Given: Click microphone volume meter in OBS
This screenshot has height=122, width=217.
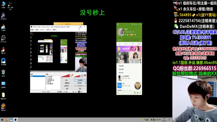Looking at the screenshot, I should pos(66,76).
